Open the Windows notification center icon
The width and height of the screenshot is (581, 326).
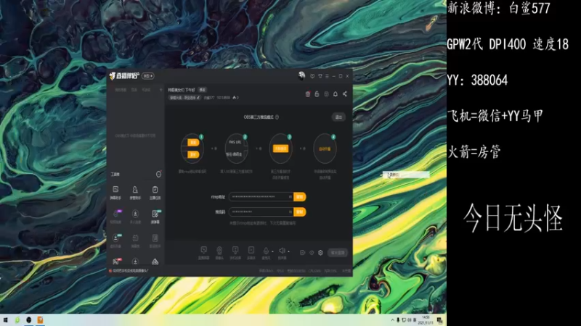pyautogui.click(x=440, y=320)
